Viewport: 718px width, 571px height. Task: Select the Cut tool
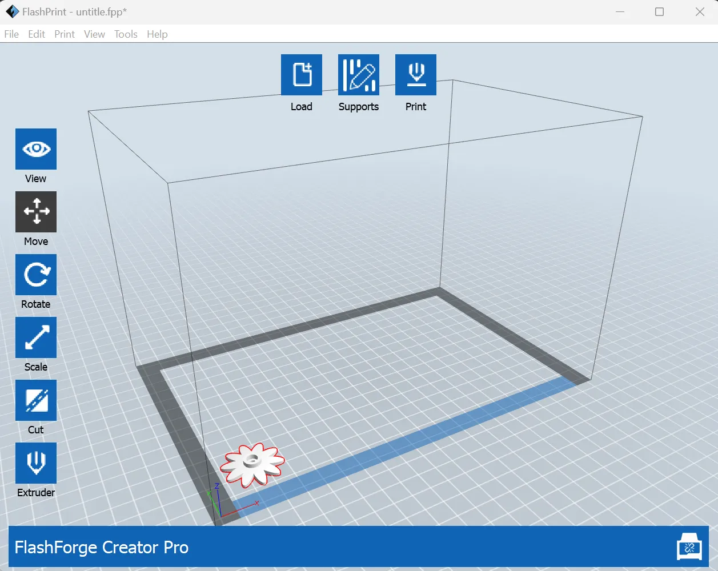click(36, 400)
